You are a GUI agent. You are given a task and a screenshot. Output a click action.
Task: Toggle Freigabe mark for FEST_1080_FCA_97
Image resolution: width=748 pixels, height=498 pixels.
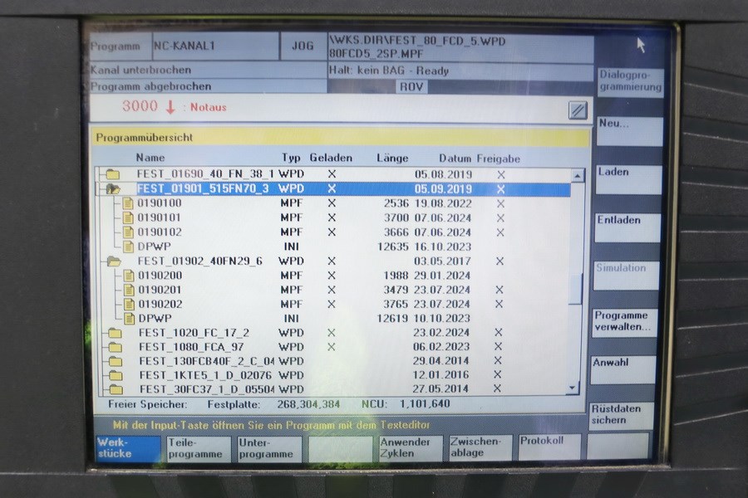click(x=499, y=347)
